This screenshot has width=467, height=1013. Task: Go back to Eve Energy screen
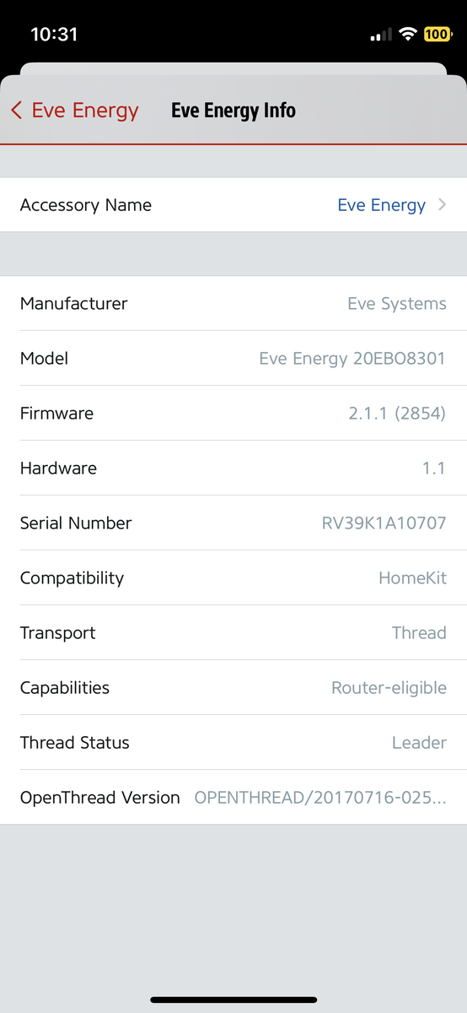point(75,111)
